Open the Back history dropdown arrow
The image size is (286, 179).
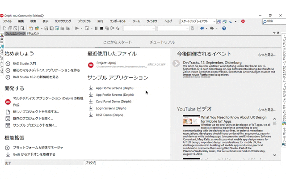coord(206,28)
